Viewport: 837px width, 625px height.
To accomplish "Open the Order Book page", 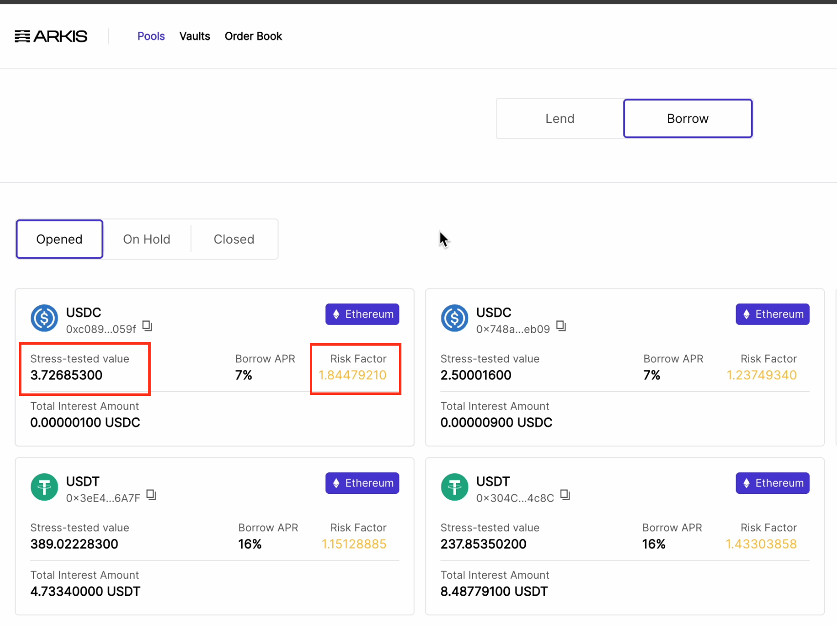I will 253,37.
